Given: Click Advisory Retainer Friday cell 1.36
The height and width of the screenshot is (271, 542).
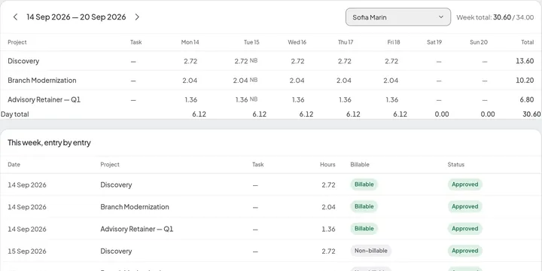Looking at the screenshot, I should click(x=392, y=99).
